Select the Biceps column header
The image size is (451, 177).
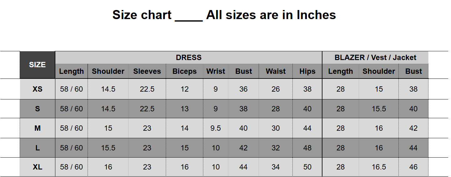(185, 71)
